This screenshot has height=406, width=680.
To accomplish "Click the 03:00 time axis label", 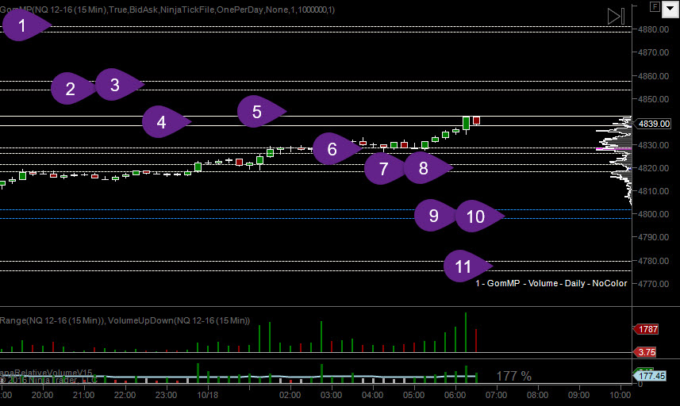I will click(x=331, y=395).
